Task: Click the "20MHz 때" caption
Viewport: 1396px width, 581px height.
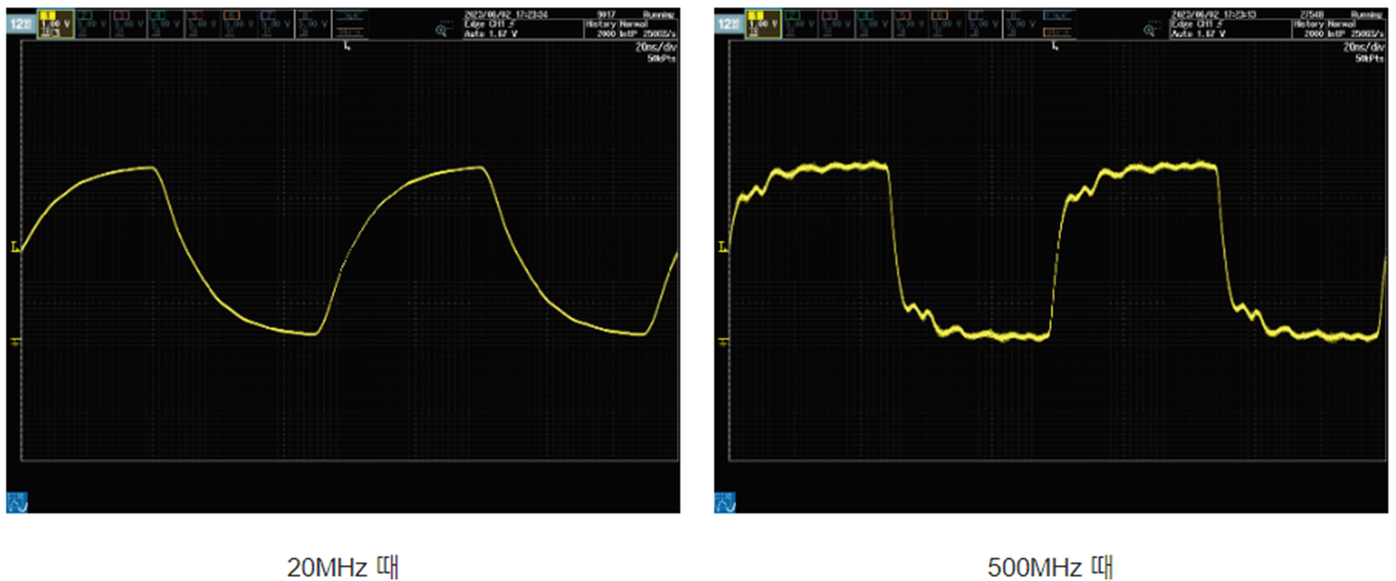Action: coord(343,568)
